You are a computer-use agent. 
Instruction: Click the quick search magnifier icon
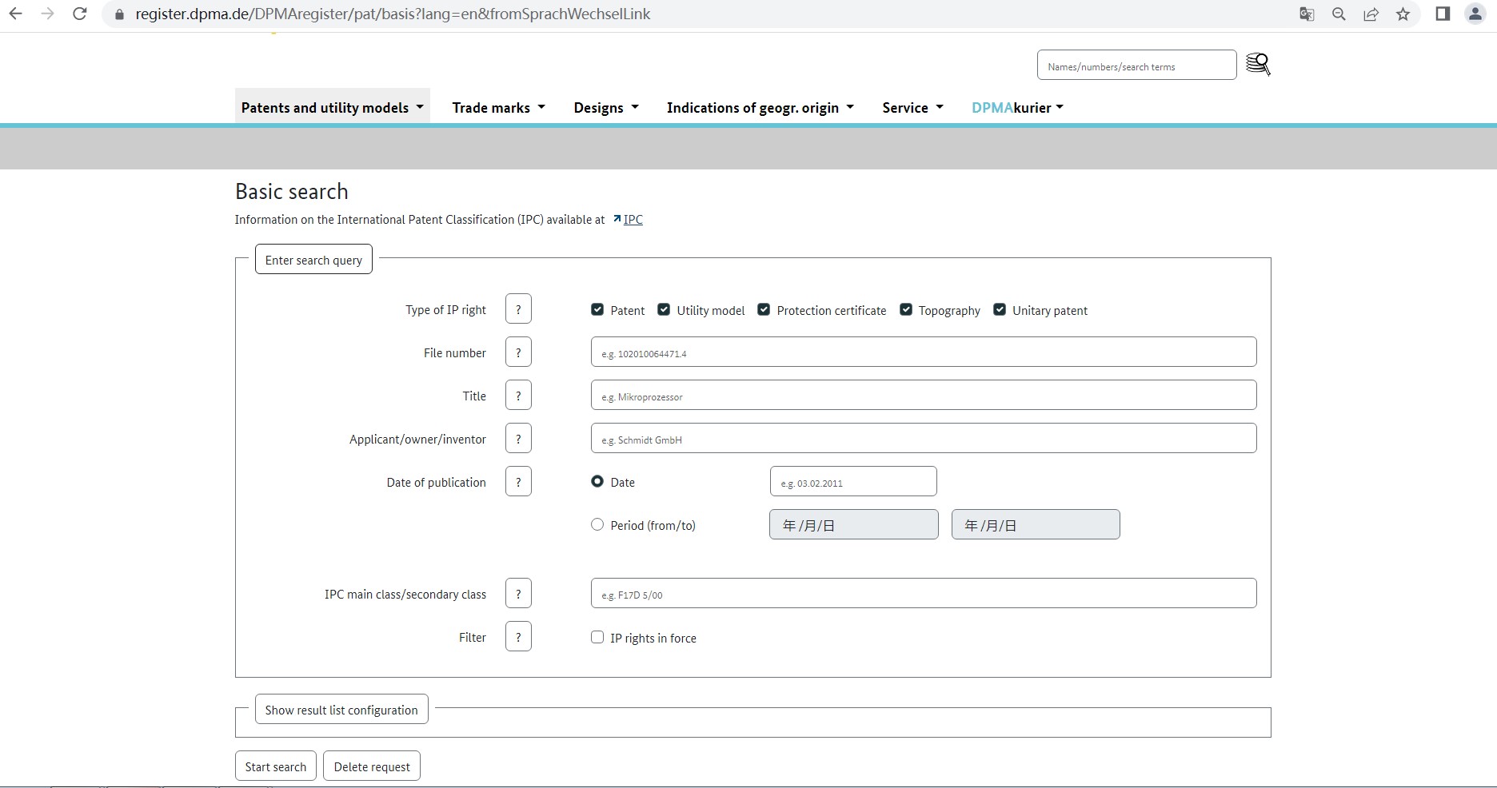click(1258, 64)
